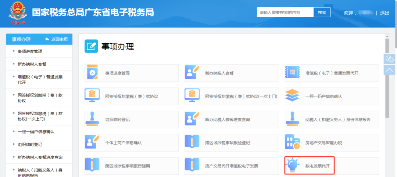The image size is (397, 177).
Task: Click the 房产交易代开增值税电子发票 book icon
Action: (192, 165)
